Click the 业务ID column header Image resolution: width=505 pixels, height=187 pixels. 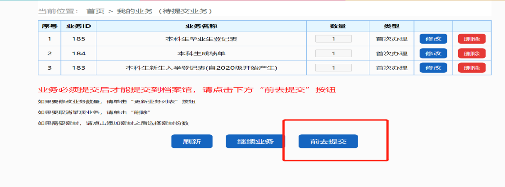[x=78, y=26]
